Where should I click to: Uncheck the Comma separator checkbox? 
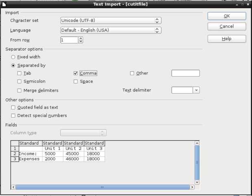coord(76,73)
